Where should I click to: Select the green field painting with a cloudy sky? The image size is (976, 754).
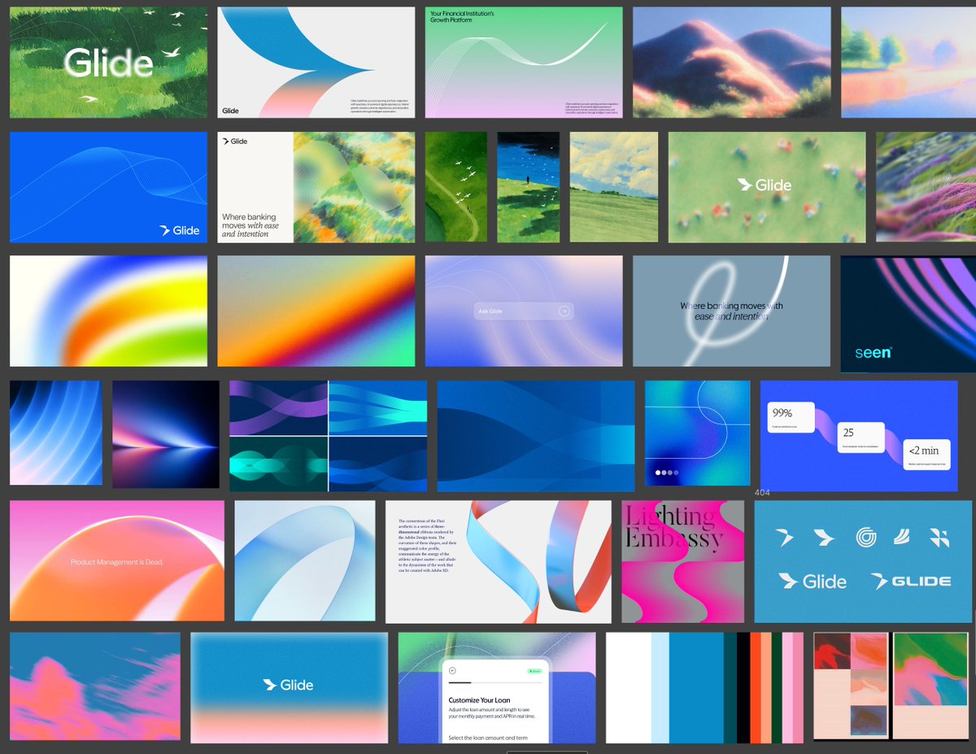[x=614, y=187]
